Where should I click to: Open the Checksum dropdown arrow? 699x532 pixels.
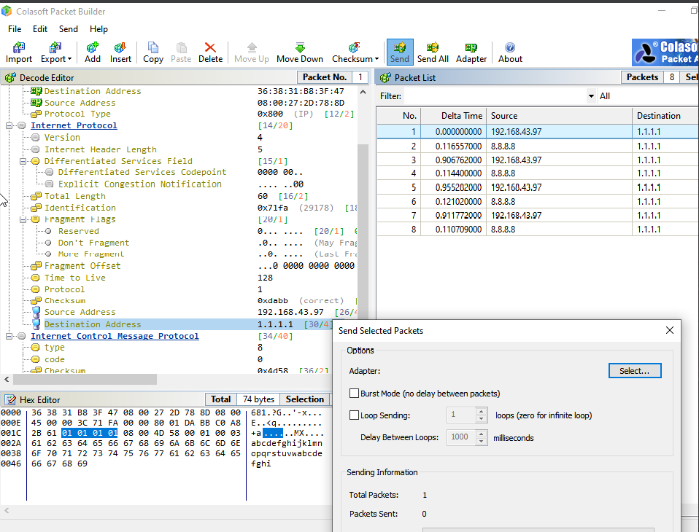point(376,59)
